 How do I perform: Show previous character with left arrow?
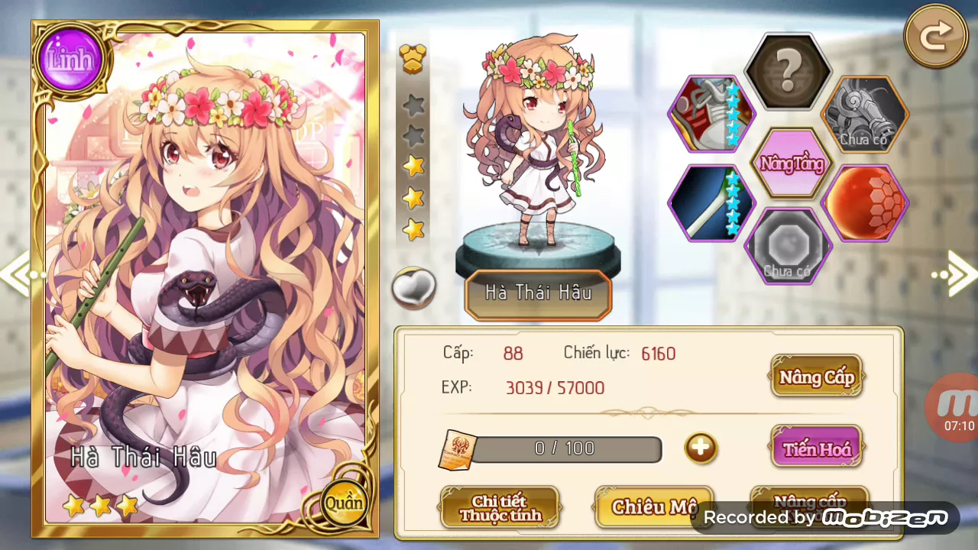click(x=17, y=275)
